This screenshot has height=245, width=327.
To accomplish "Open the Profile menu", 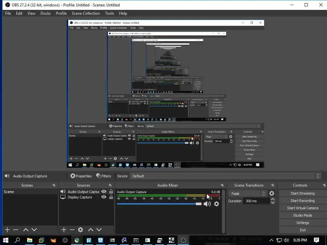I will coord(61,13).
